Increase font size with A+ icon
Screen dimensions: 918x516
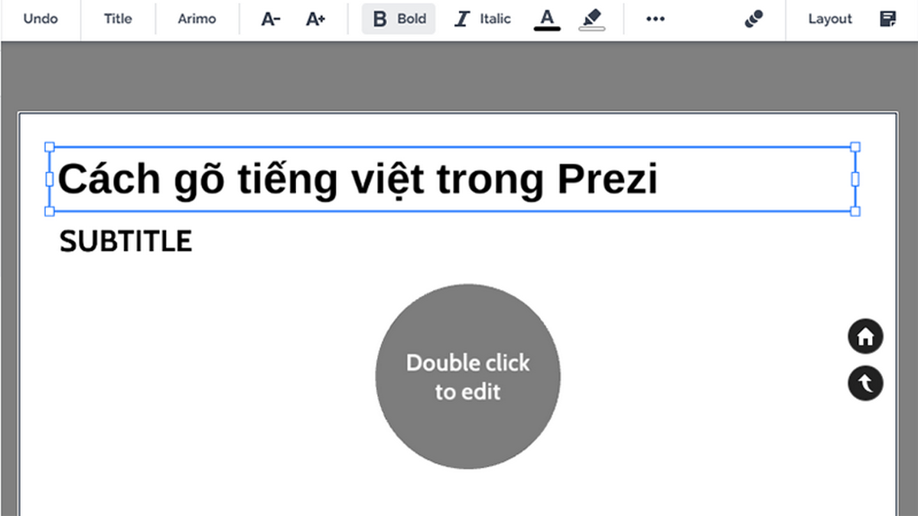[x=316, y=20]
